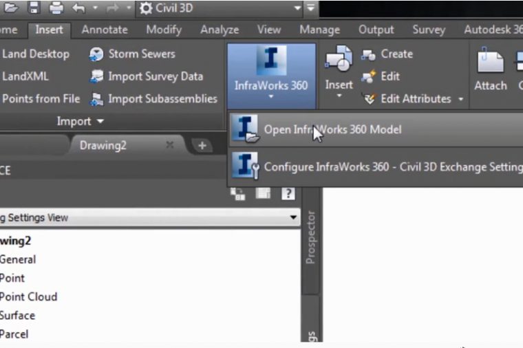Screen dimensions: 523x348
Task: Click the Edit block icon
Action: pos(369,76)
